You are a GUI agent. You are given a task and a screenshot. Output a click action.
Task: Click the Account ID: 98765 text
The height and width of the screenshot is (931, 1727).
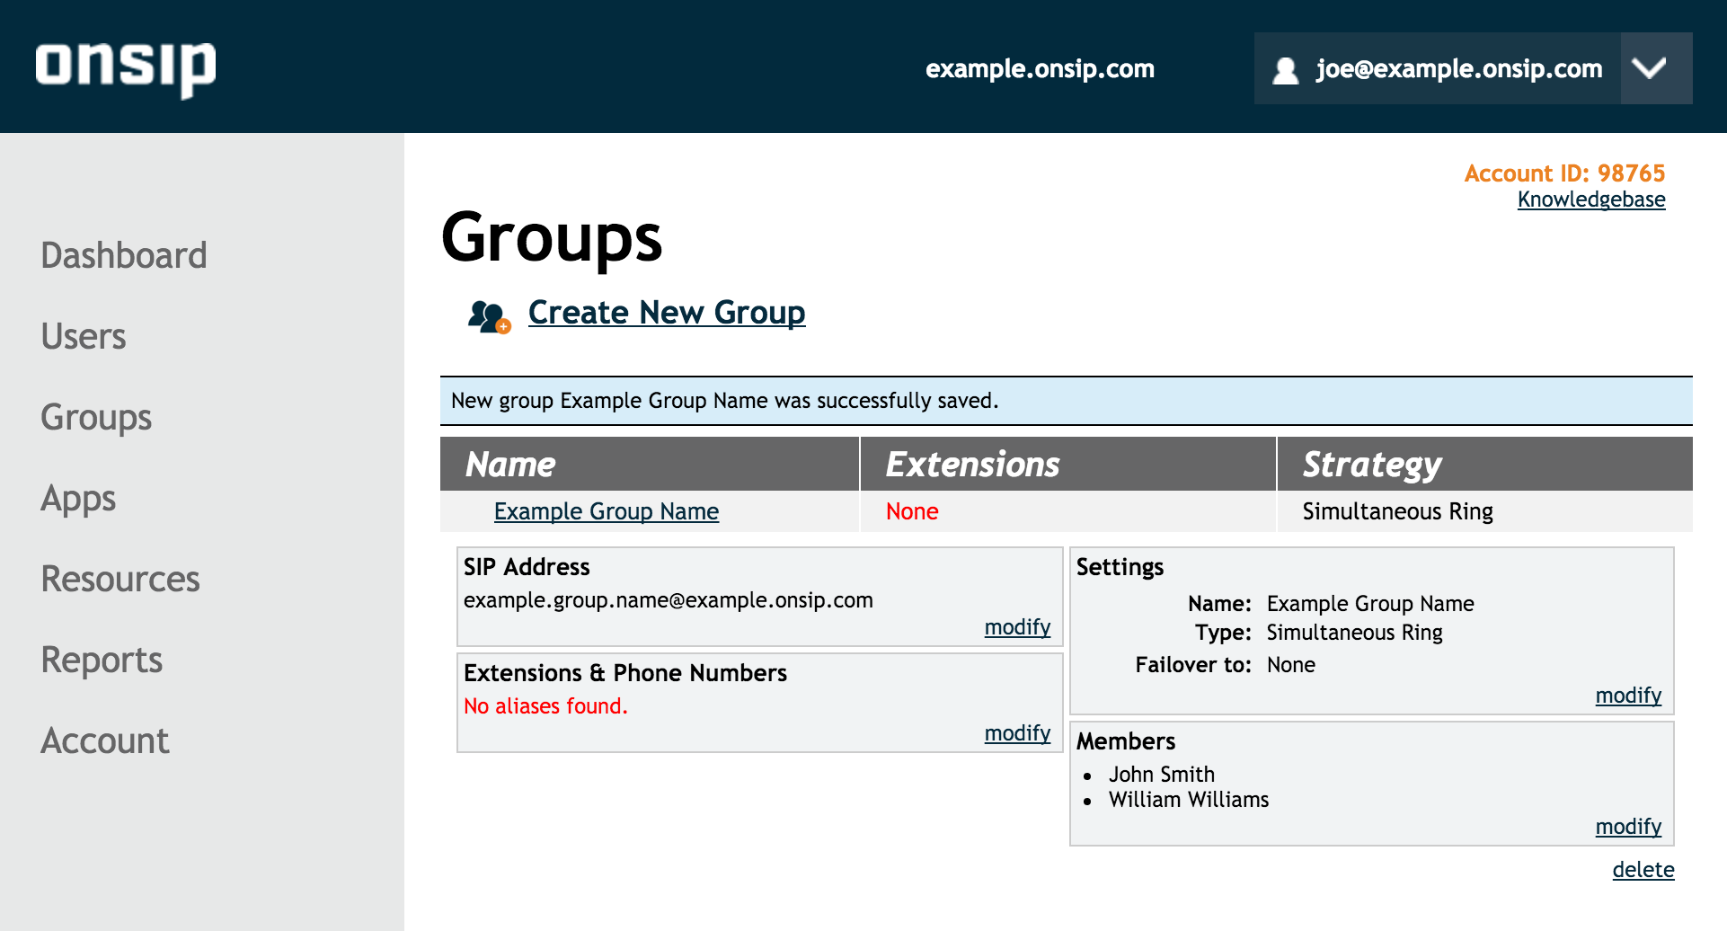coord(1564,173)
